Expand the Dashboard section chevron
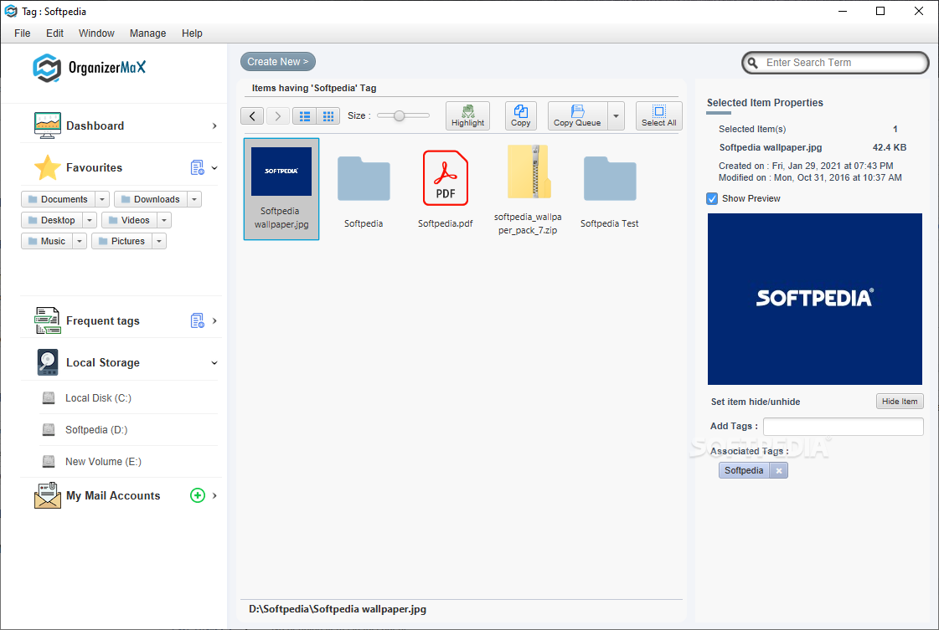The image size is (939, 630). (214, 125)
